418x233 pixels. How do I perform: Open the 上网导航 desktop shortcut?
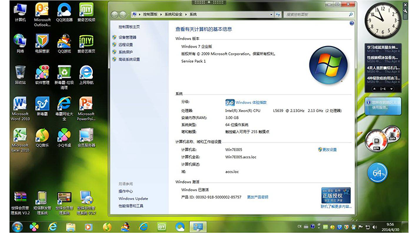click(x=86, y=75)
